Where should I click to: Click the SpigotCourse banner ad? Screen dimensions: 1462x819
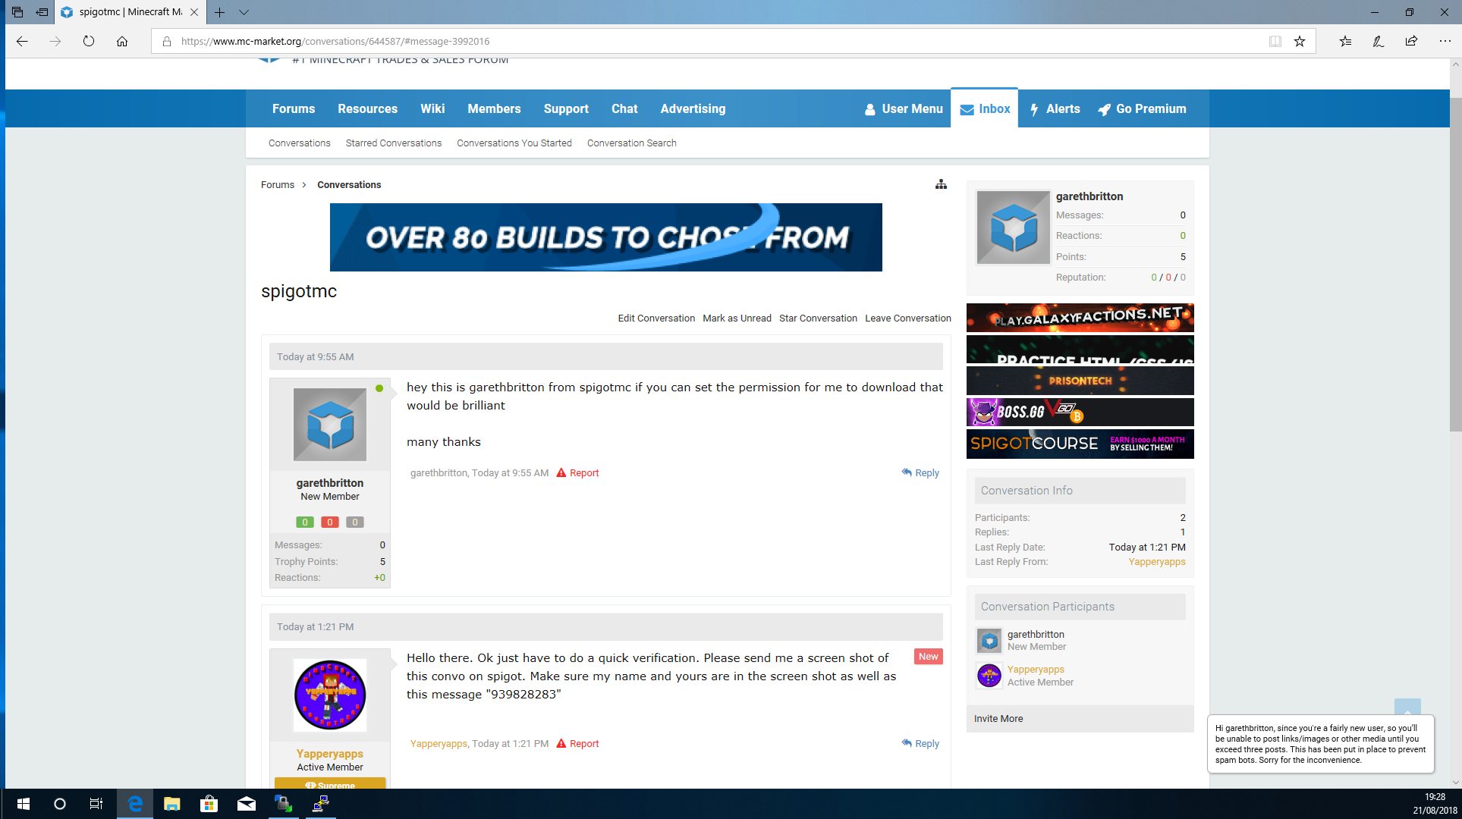pos(1080,444)
